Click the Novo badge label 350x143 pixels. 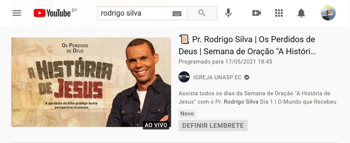click(x=187, y=114)
